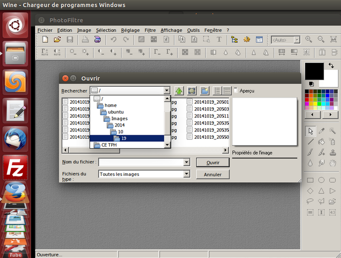Open the zoom level Auto dropdown

pyautogui.click(x=297, y=40)
